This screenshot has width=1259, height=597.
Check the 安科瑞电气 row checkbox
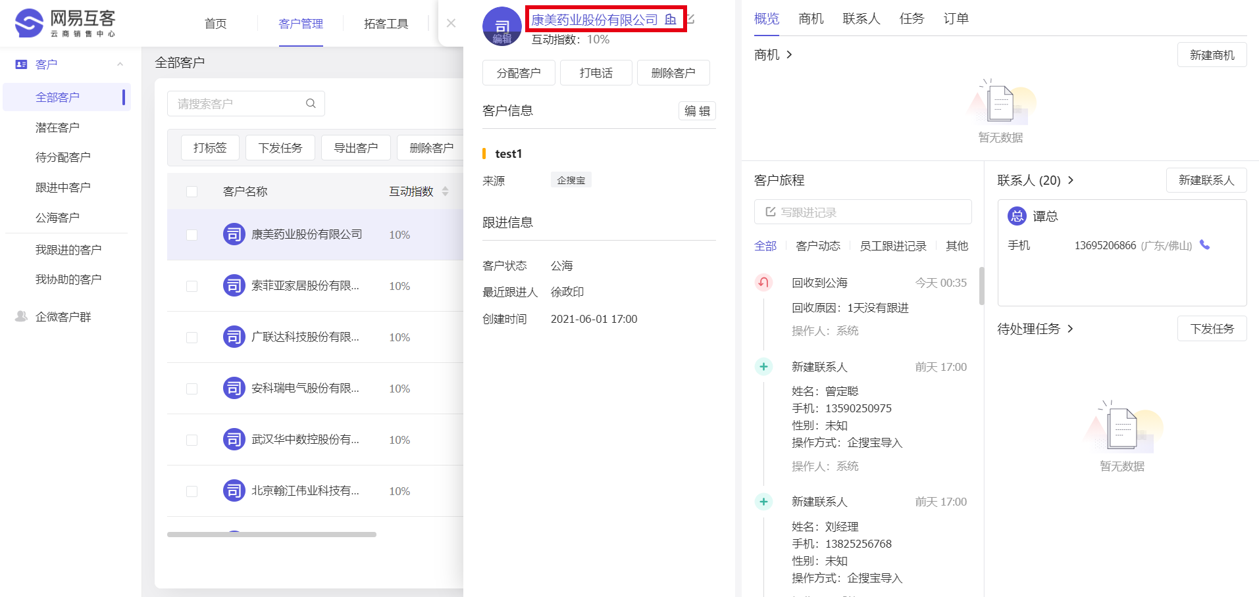192,389
